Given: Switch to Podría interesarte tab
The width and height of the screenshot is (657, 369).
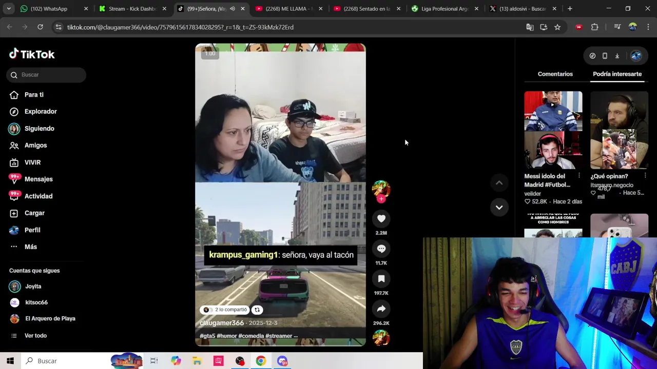Looking at the screenshot, I should pos(617,74).
